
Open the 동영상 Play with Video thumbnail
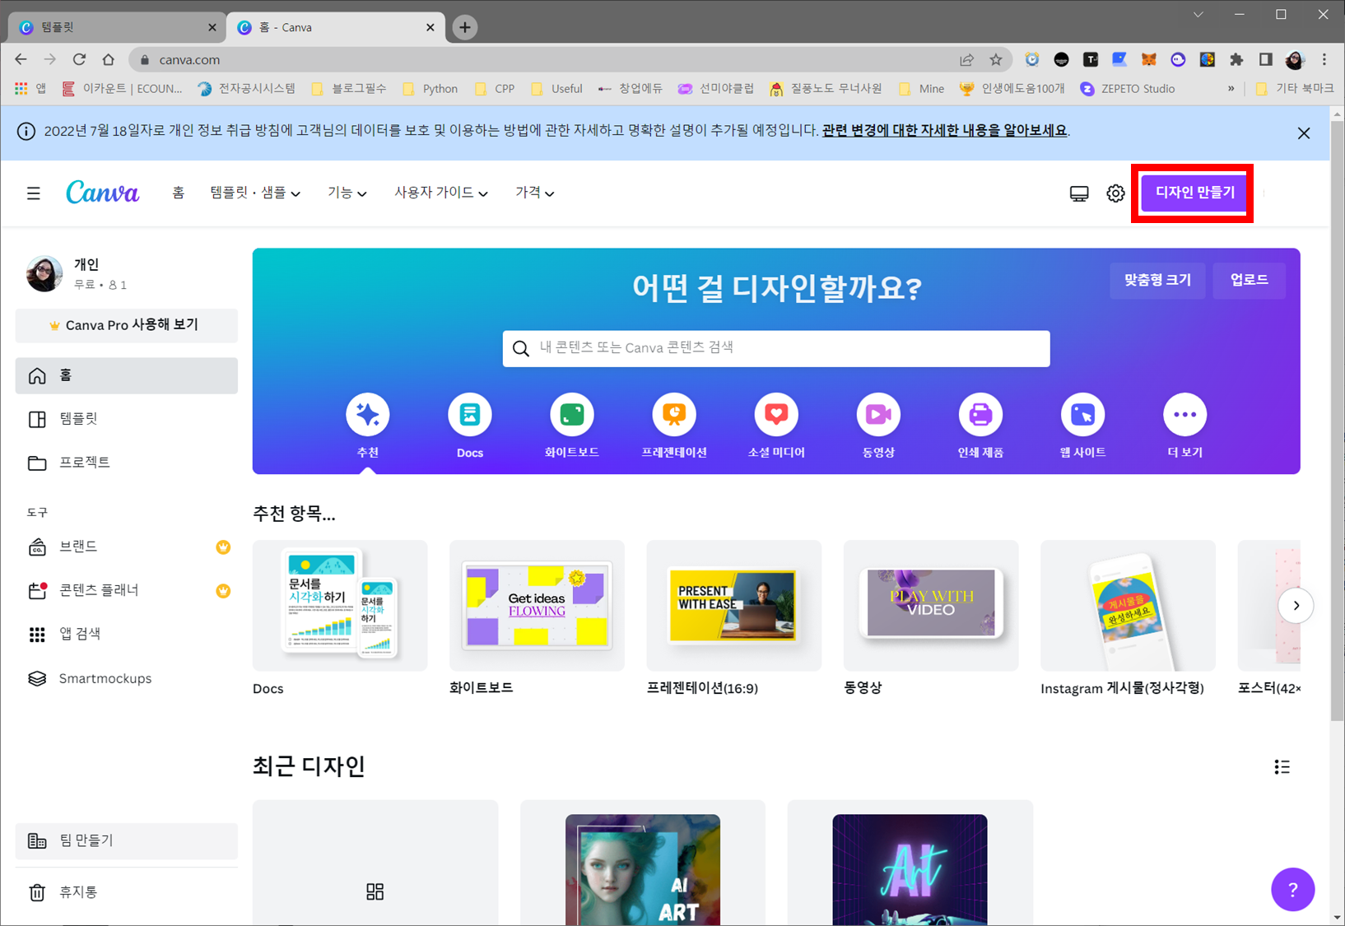click(931, 606)
